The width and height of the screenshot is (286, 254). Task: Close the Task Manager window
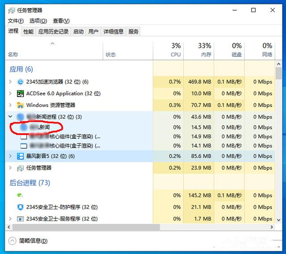click(273, 10)
